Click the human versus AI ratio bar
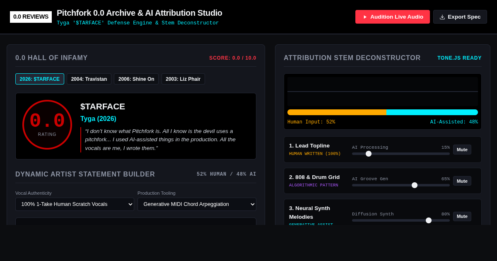This screenshot has width=497, height=261. click(x=383, y=112)
